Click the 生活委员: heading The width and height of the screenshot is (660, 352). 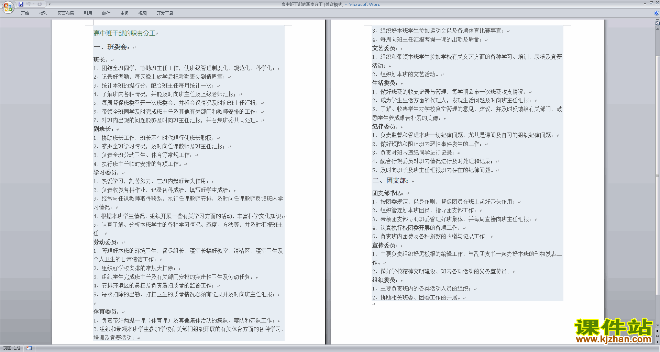coord(385,83)
